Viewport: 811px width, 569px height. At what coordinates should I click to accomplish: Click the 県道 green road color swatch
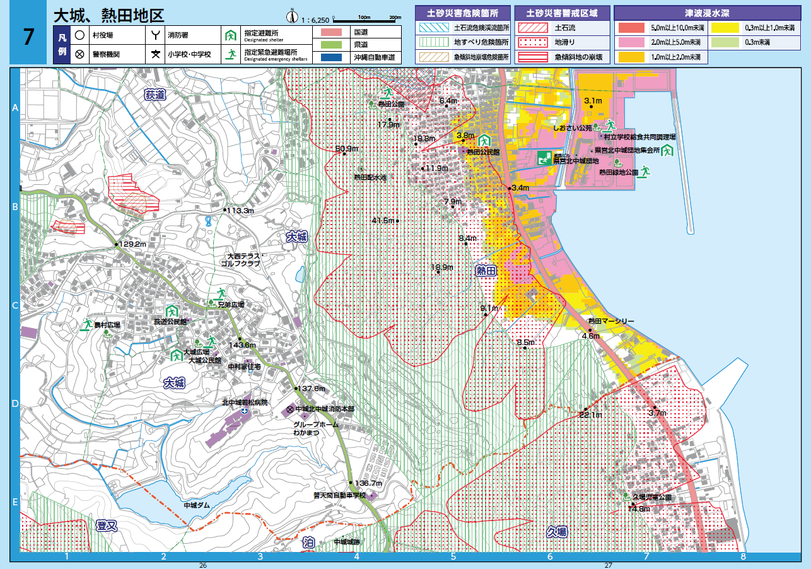pos(330,45)
